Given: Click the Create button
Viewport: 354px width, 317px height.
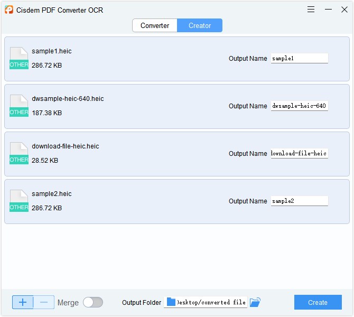Looking at the screenshot, I should tap(318, 302).
